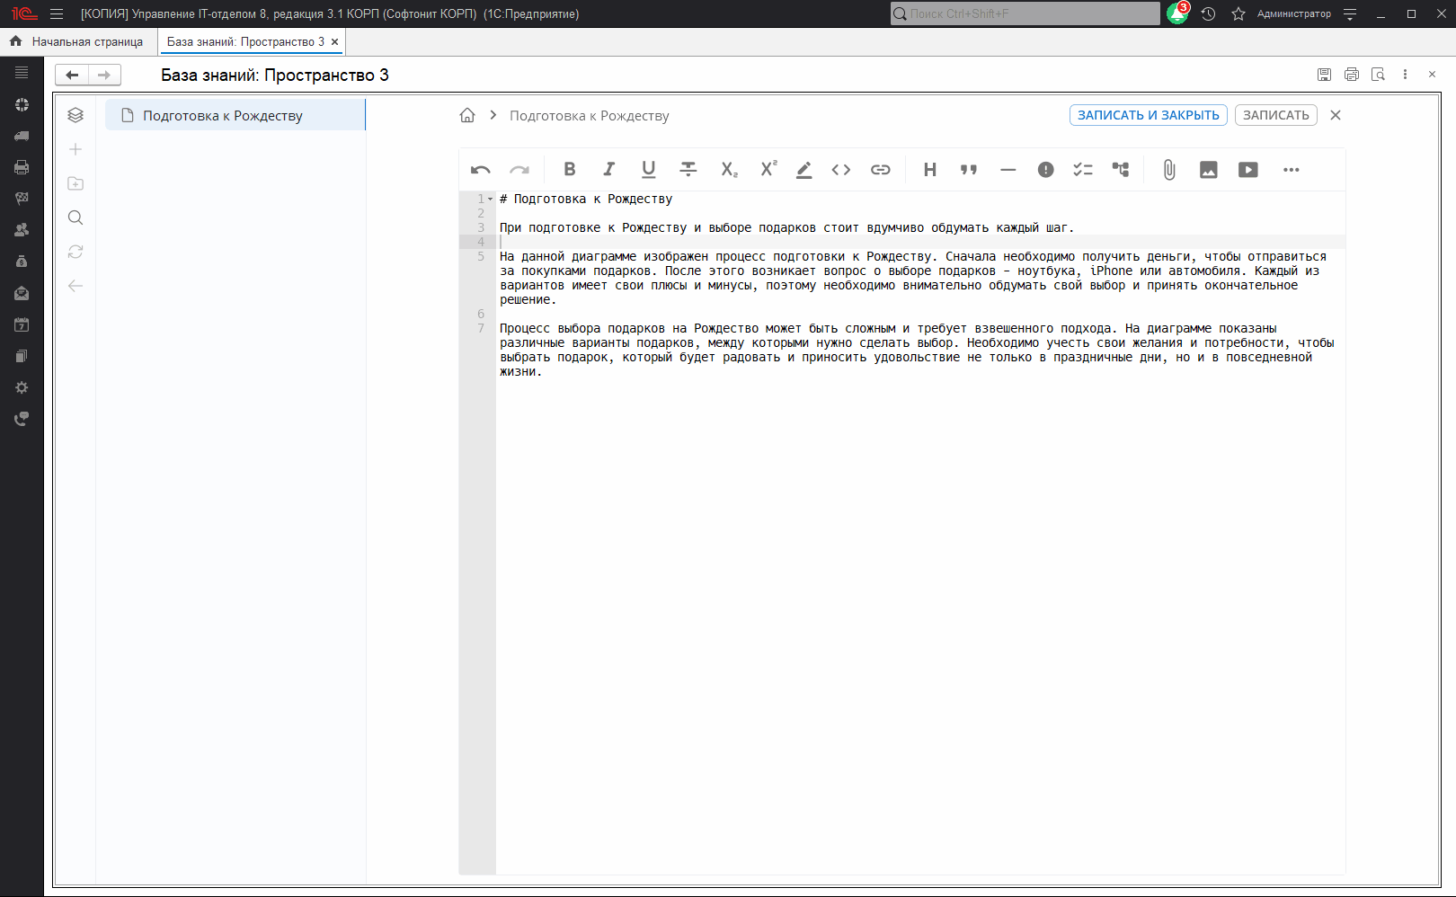
Task: Insert a task checklist
Action: (1082, 169)
